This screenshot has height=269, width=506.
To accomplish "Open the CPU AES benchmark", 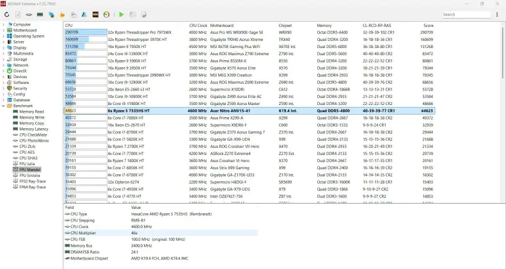I will pyautogui.click(x=27, y=152).
